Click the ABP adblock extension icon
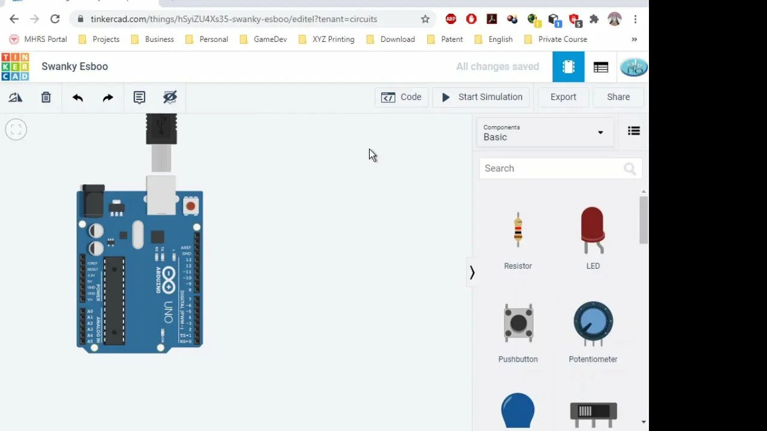Viewport: 767px width, 431px height. 451,19
